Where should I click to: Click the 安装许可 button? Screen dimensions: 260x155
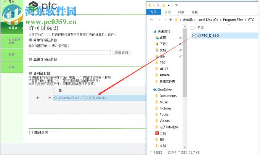point(122,53)
